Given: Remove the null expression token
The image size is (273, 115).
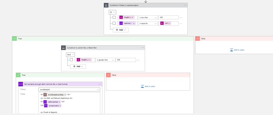Looking at the screenshot, I should point(169,23).
